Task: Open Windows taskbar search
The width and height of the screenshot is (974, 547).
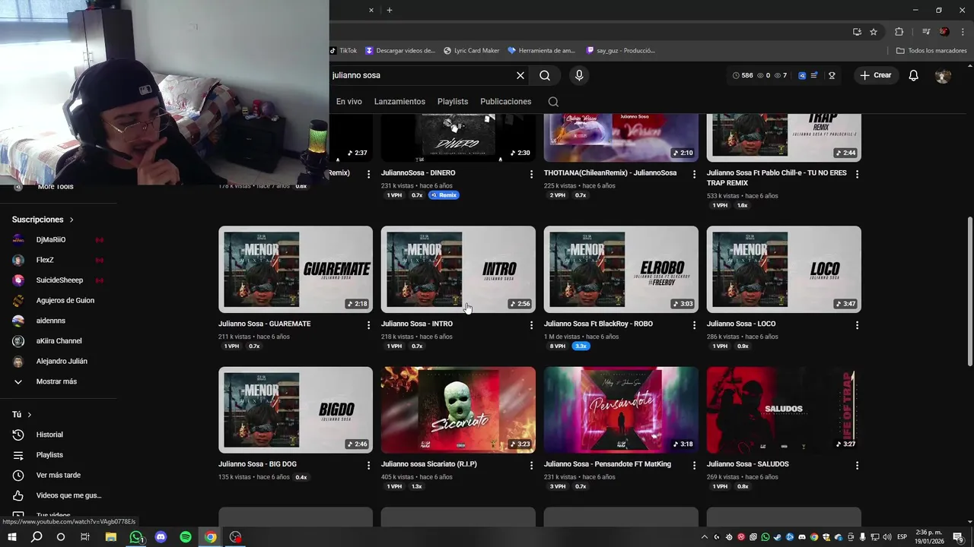Action: 37,537
